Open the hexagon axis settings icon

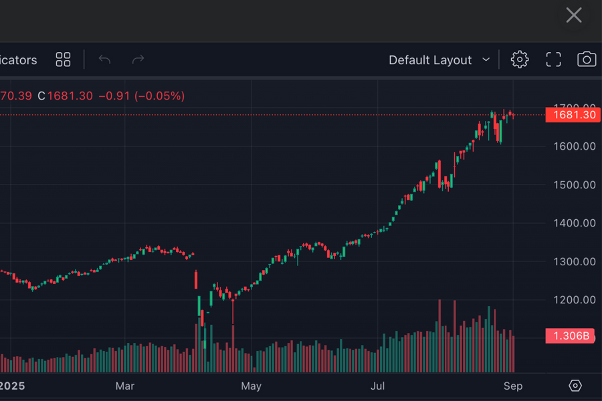tap(575, 386)
